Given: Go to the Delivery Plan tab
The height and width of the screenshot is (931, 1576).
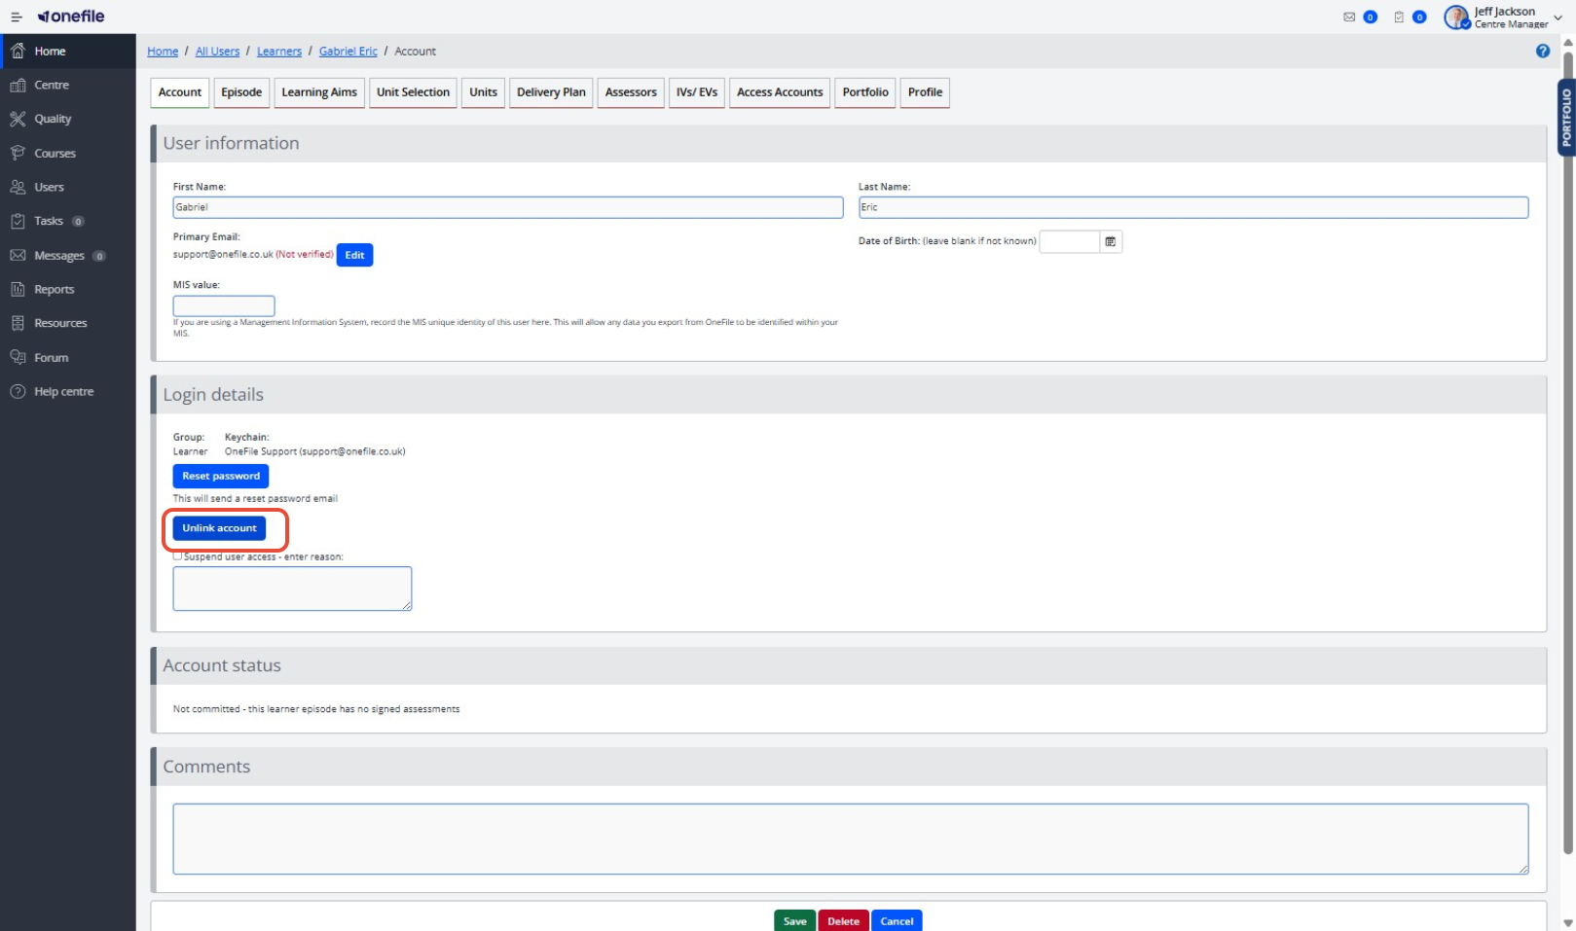Looking at the screenshot, I should point(551,92).
